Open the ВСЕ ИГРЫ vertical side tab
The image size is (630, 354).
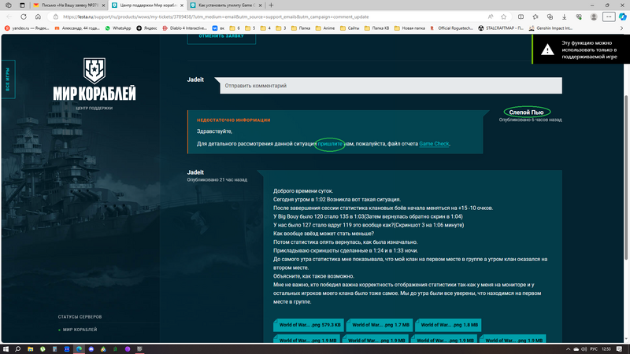point(9,81)
